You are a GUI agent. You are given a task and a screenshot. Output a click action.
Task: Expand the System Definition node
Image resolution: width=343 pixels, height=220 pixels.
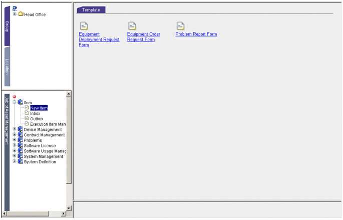click(x=15, y=161)
